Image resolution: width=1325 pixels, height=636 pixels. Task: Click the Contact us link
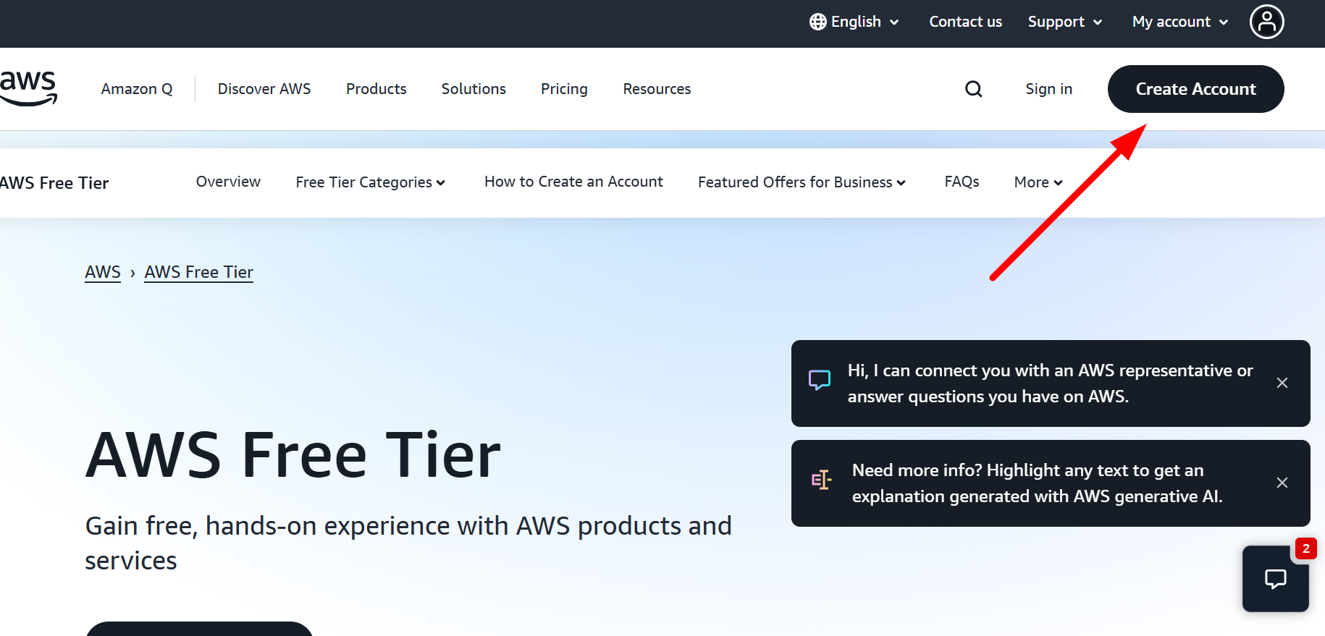pos(965,22)
